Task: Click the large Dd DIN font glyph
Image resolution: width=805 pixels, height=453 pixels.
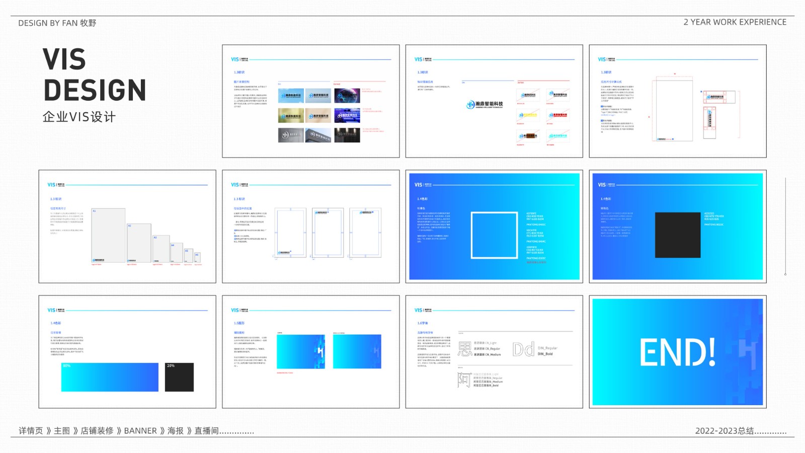Action: pos(523,349)
